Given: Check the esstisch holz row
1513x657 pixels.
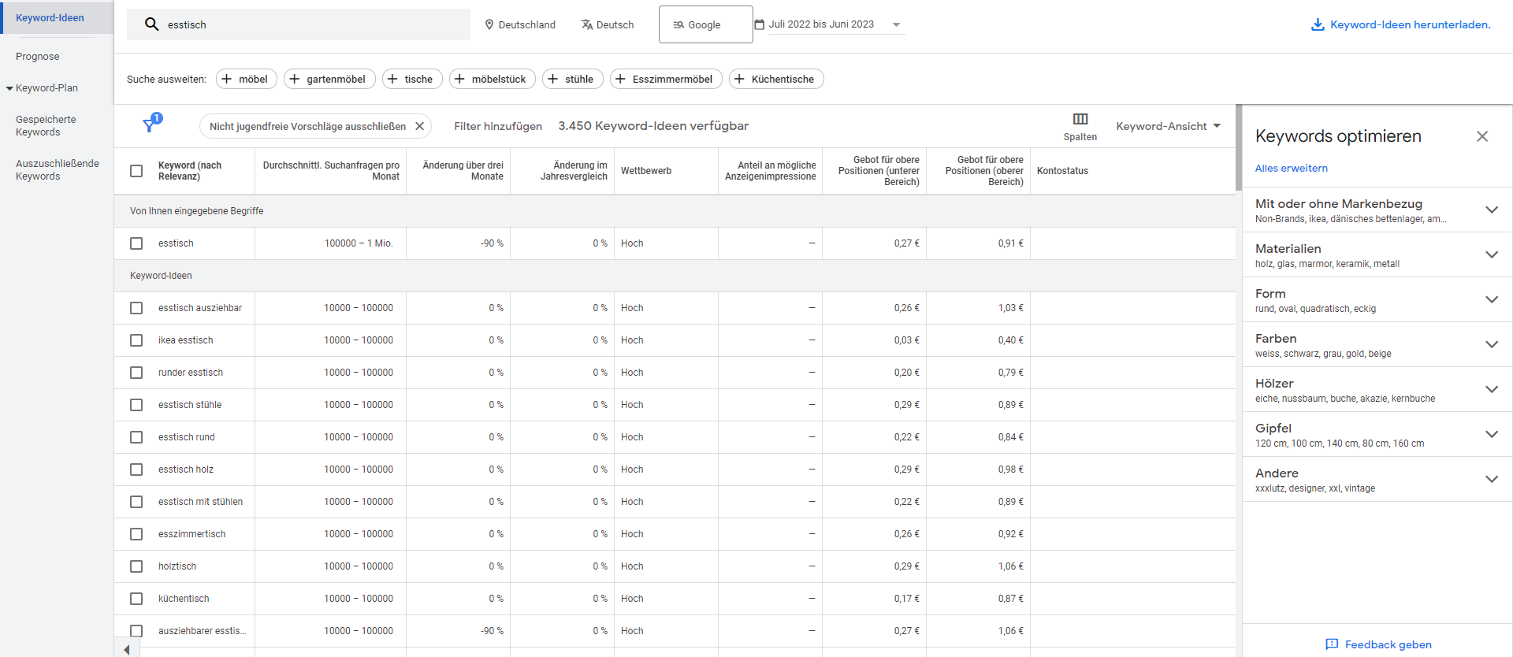Looking at the screenshot, I should point(136,470).
